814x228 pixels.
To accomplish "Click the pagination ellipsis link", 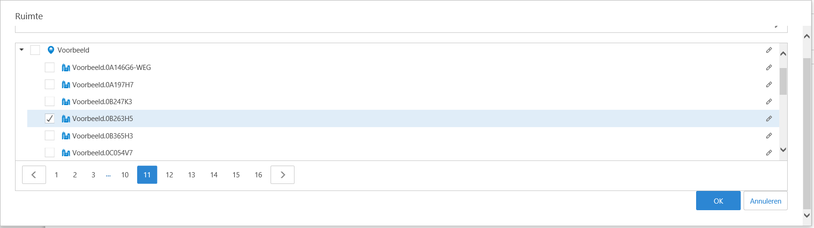I will click(x=109, y=175).
